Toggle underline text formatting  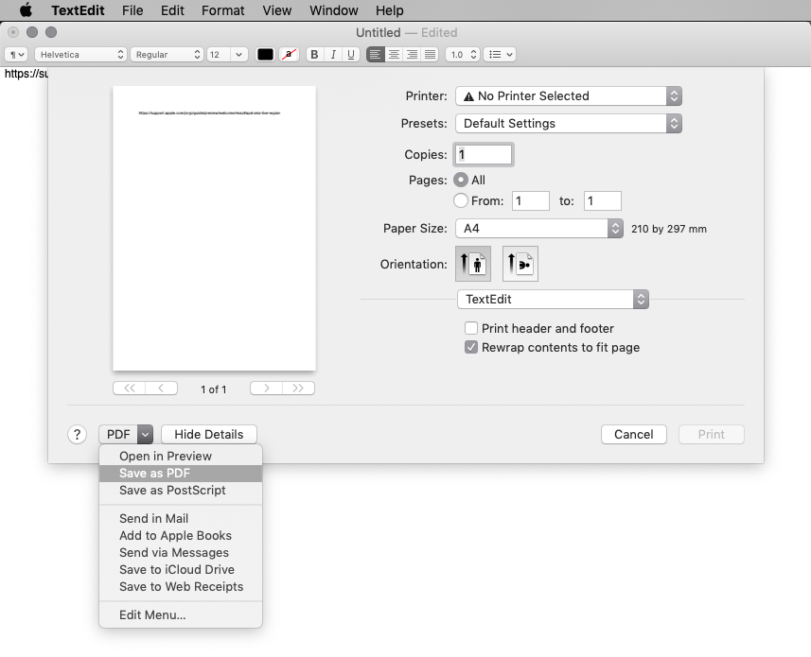click(x=351, y=55)
